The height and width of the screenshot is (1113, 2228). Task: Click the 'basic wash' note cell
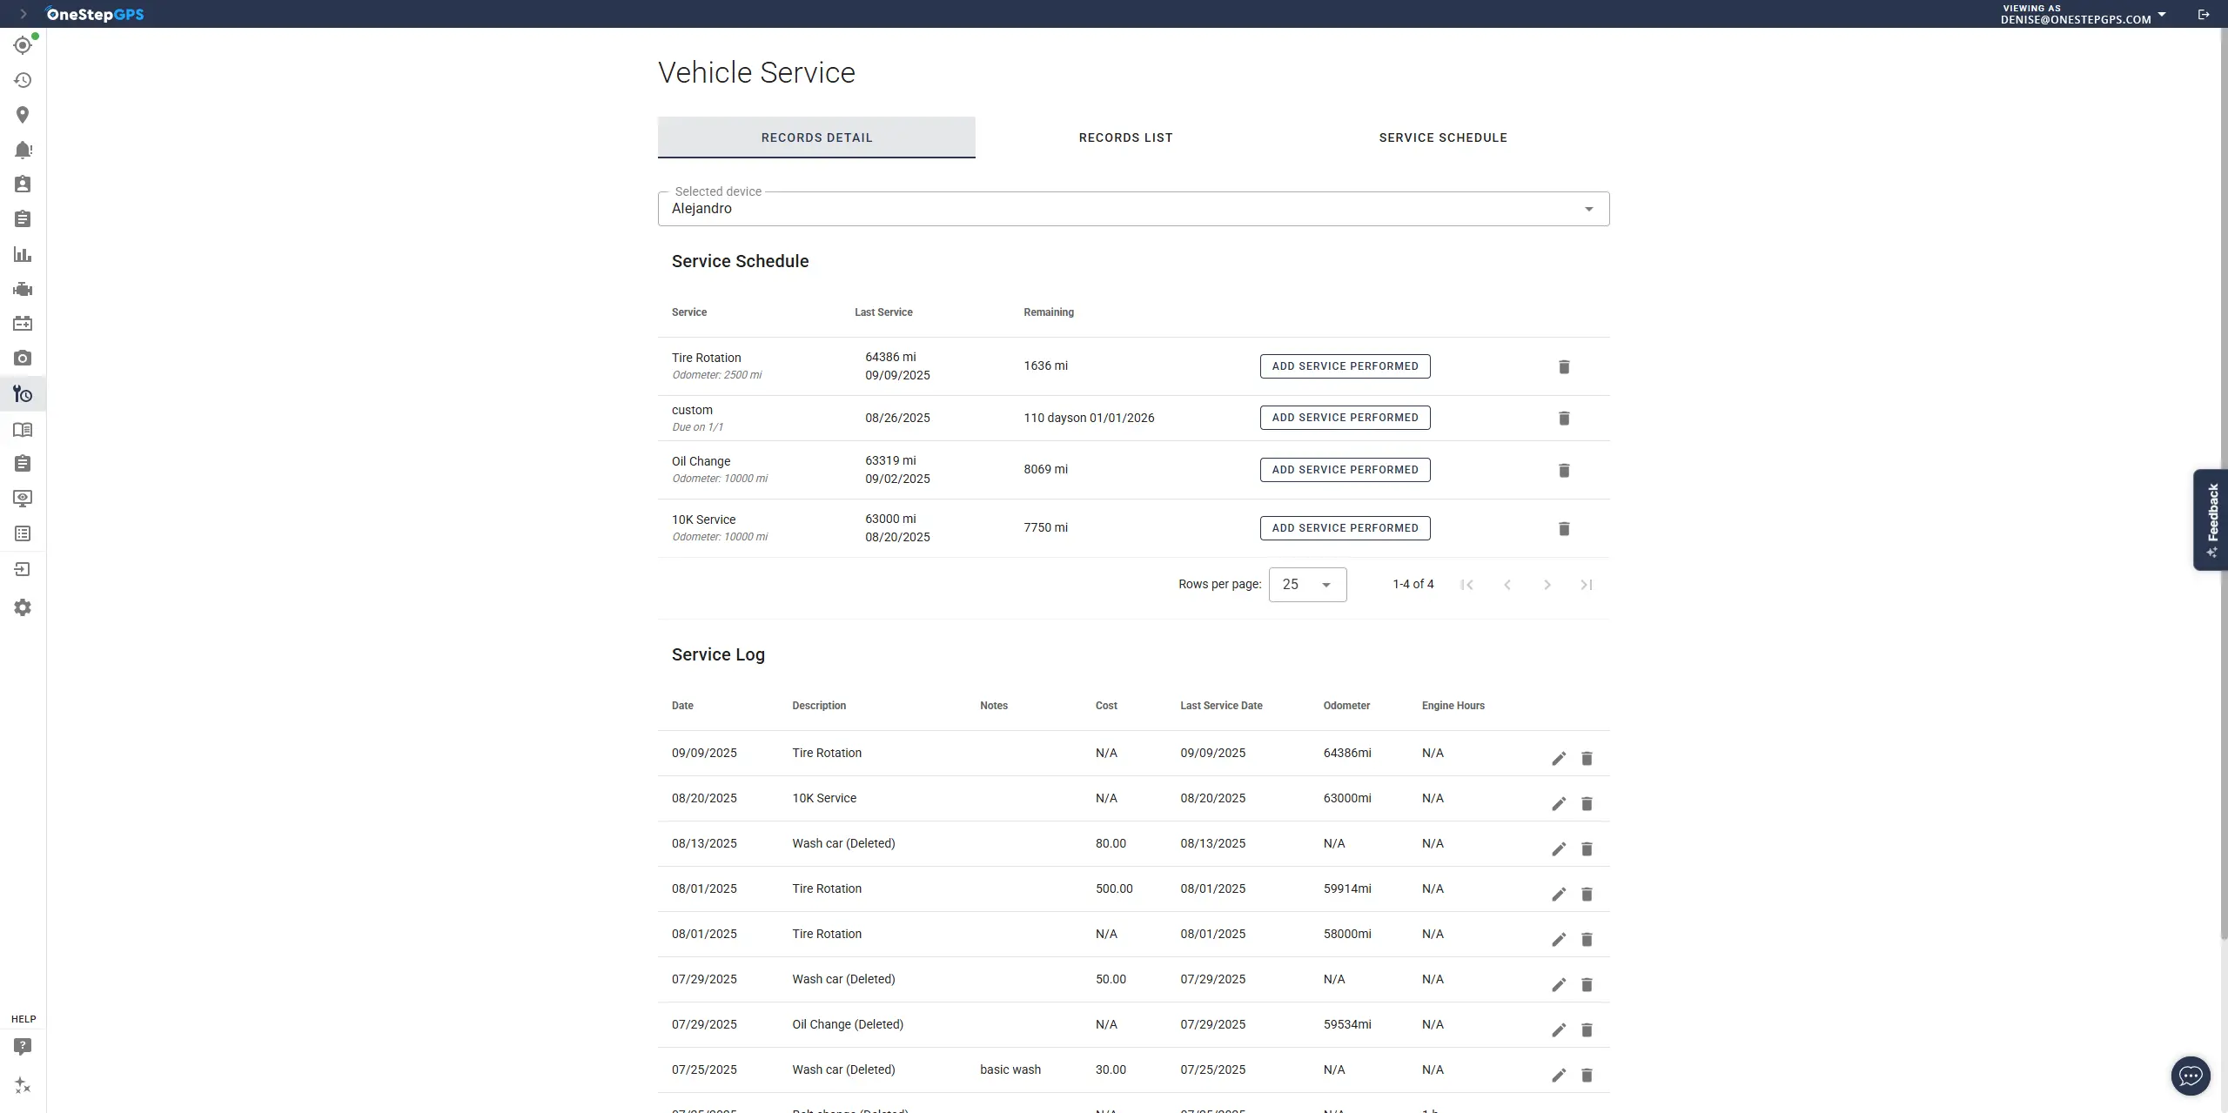pos(1010,1069)
